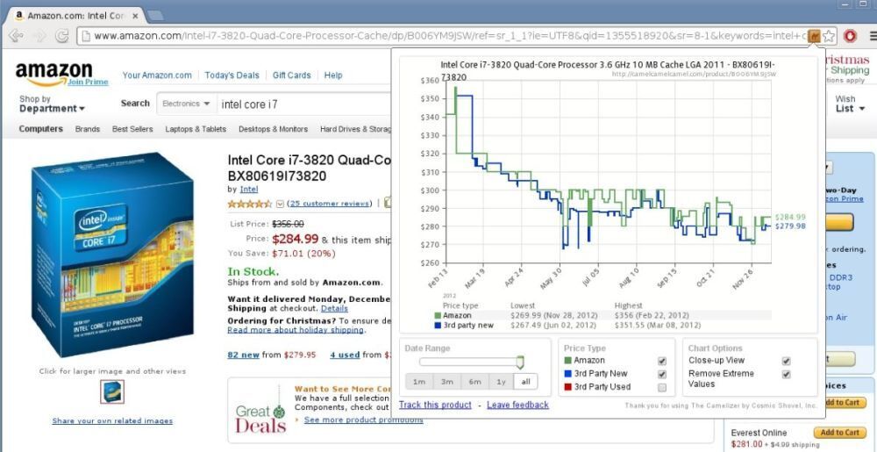Toggle the 3rd Party New checkbox
The image size is (877, 452).
pyautogui.click(x=662, y=374)
